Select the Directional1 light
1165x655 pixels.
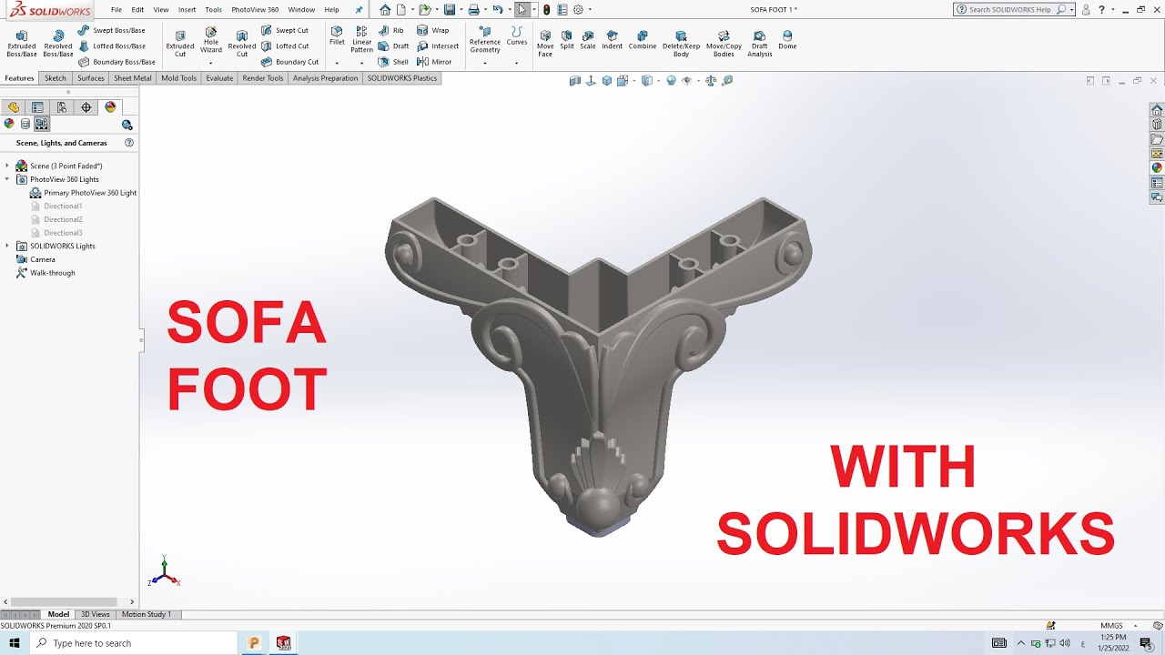[56, 206]
